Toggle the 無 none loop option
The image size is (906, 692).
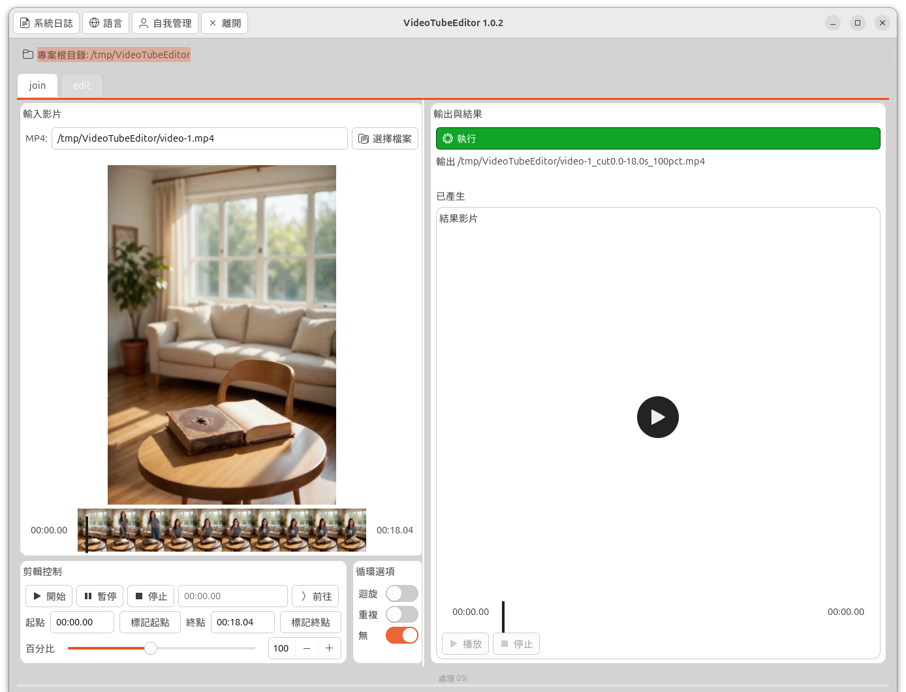click(x=402, y=635)
